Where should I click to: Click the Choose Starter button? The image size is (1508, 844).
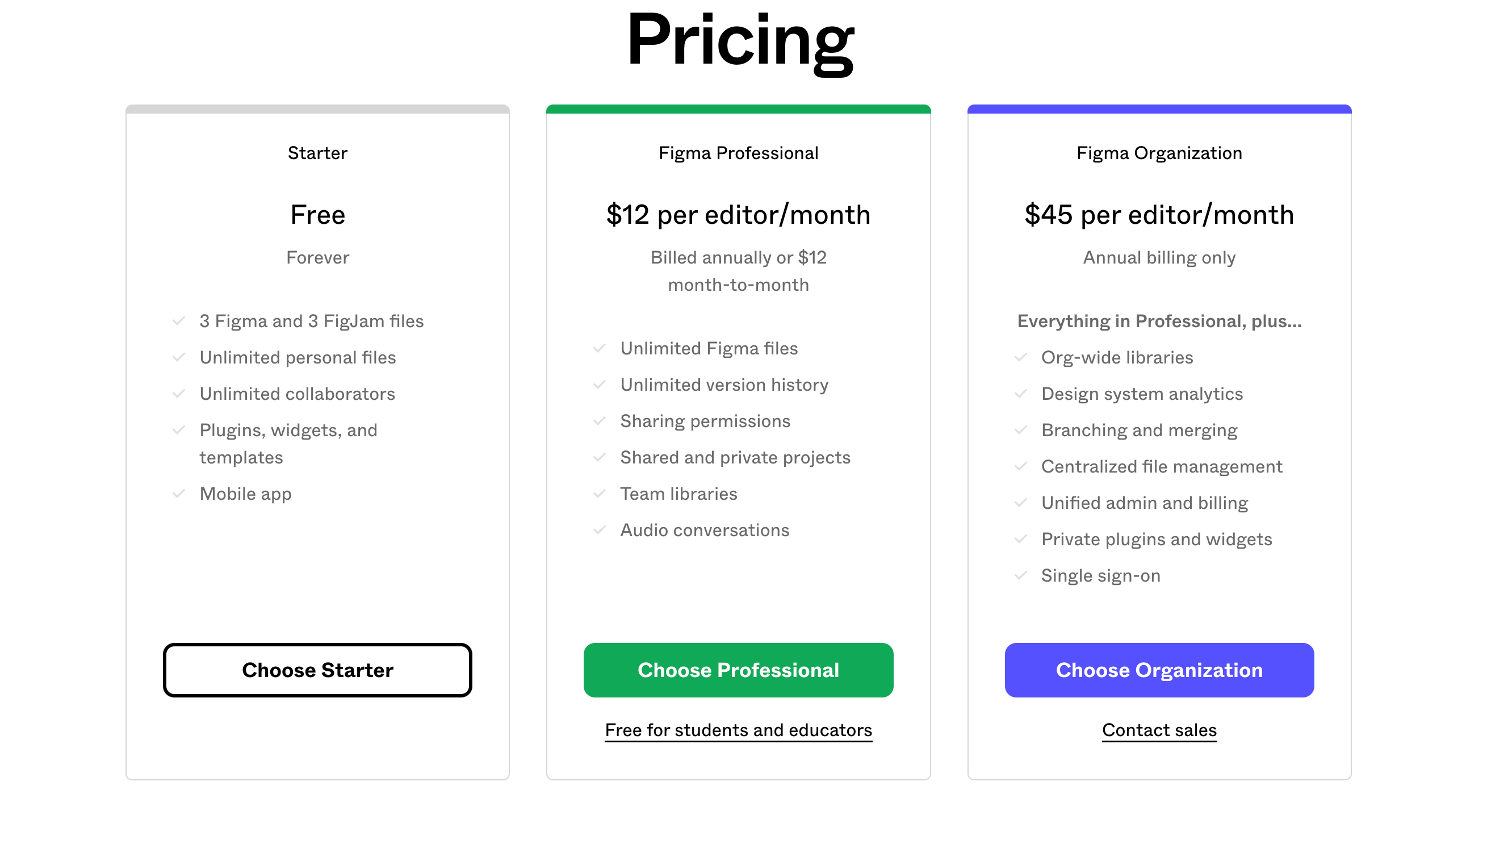coord(317,670)
